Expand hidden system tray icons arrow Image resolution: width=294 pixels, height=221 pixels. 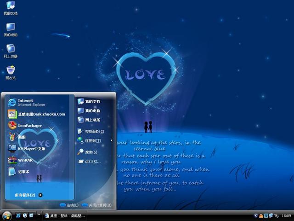[x=256, y=215]
